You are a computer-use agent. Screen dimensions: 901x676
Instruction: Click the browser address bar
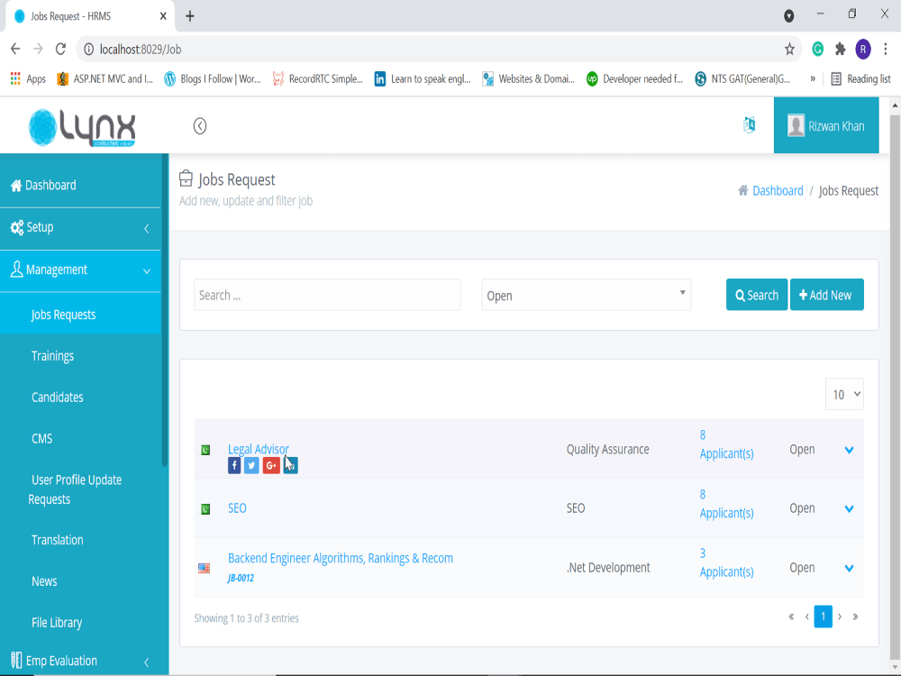(x=437, y=50)
